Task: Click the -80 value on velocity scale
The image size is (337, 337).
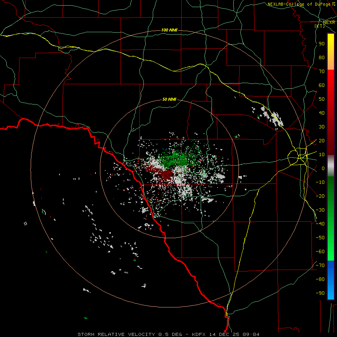Action: tap(320, 279)
